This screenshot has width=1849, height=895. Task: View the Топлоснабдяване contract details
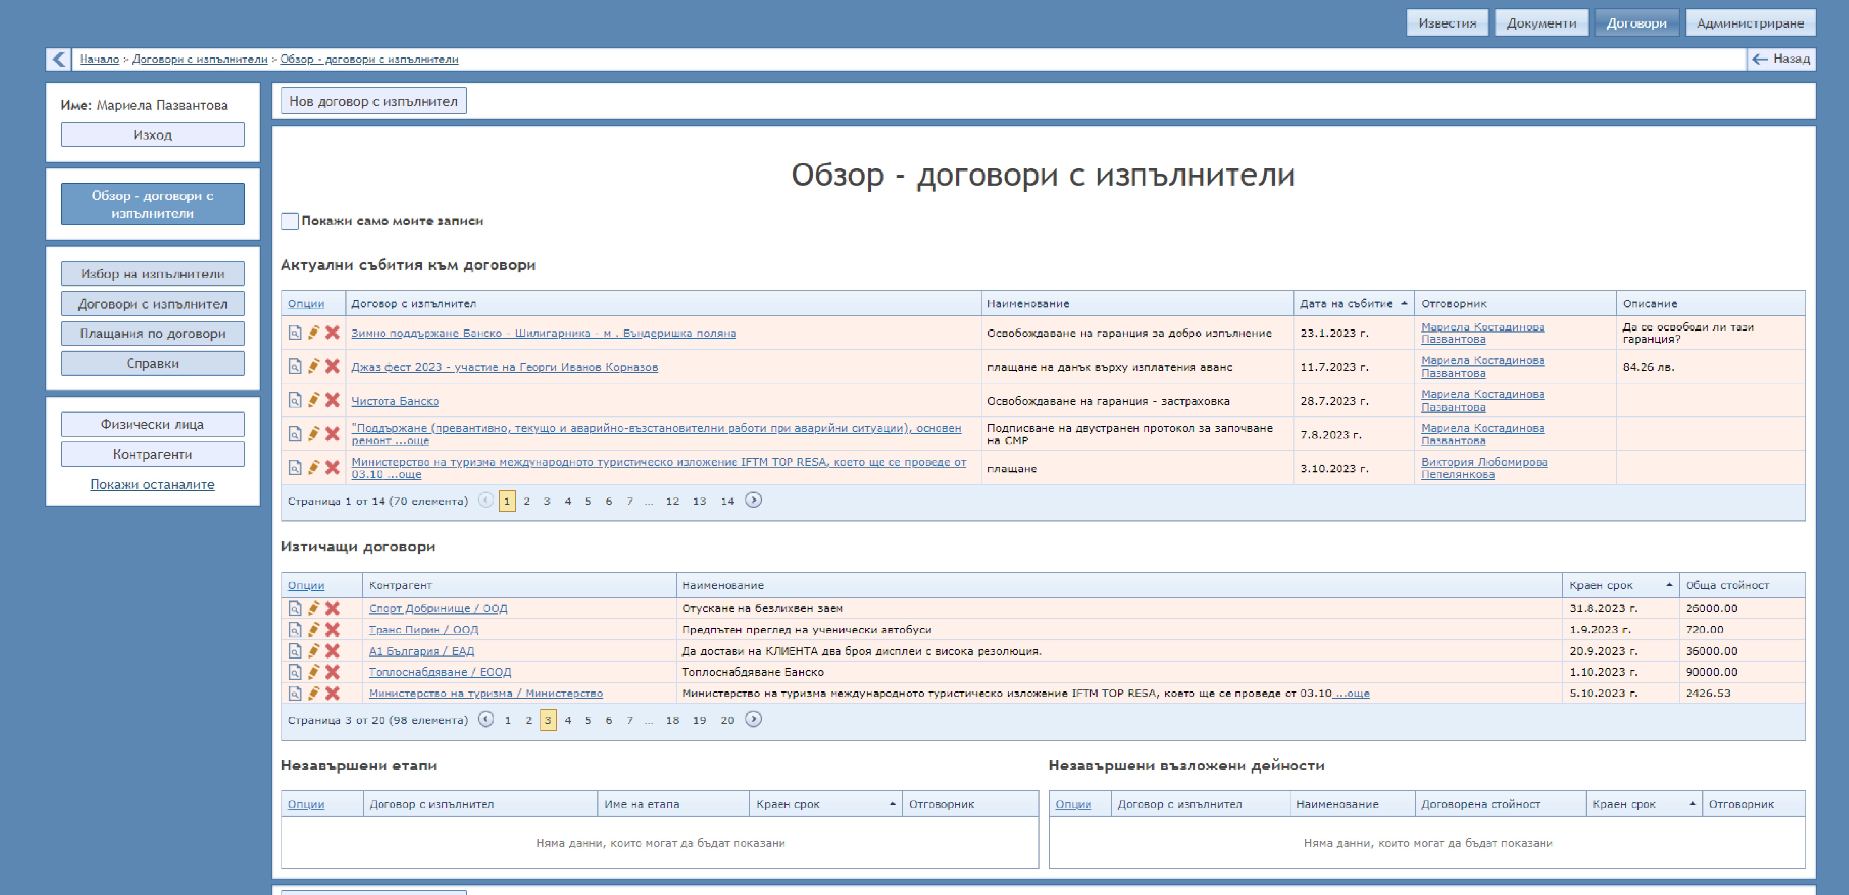(x=295, y=672)
